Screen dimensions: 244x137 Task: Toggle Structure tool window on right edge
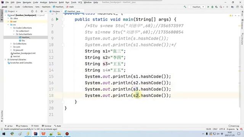pyautogui.click(x=242, y=38)
